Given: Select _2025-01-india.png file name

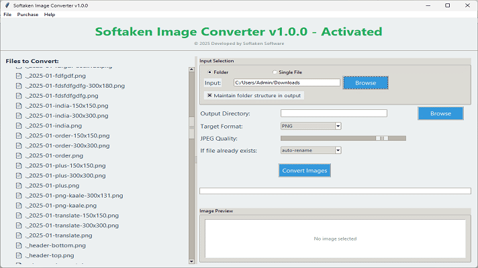Looking at the screenshot, I should pyautogui.click(x=54, y=126).
